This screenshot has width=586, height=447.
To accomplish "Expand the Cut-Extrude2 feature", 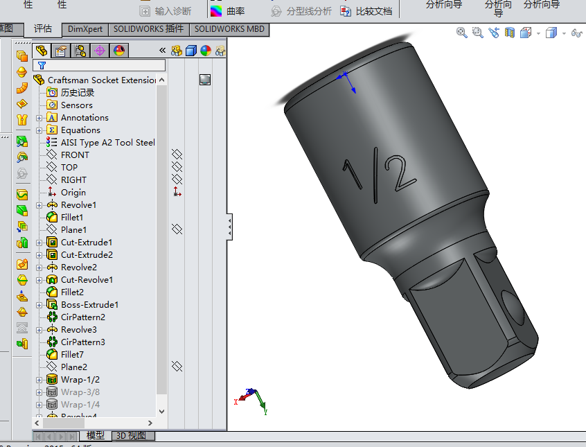I will [39, 255].
